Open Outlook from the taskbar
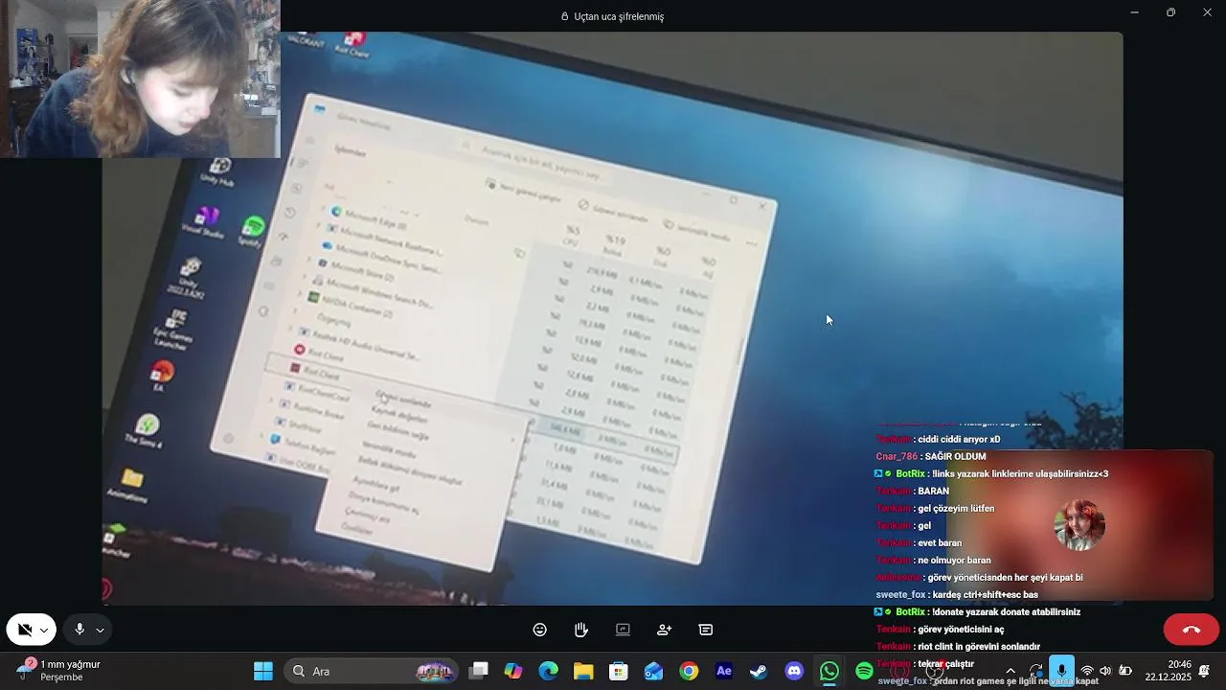 (653, 671)
